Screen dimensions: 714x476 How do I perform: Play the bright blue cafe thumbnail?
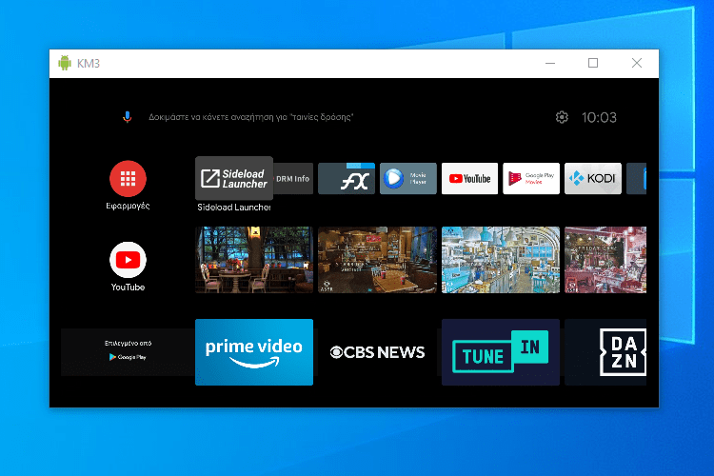pyautogui.click(x=501, y=260)
